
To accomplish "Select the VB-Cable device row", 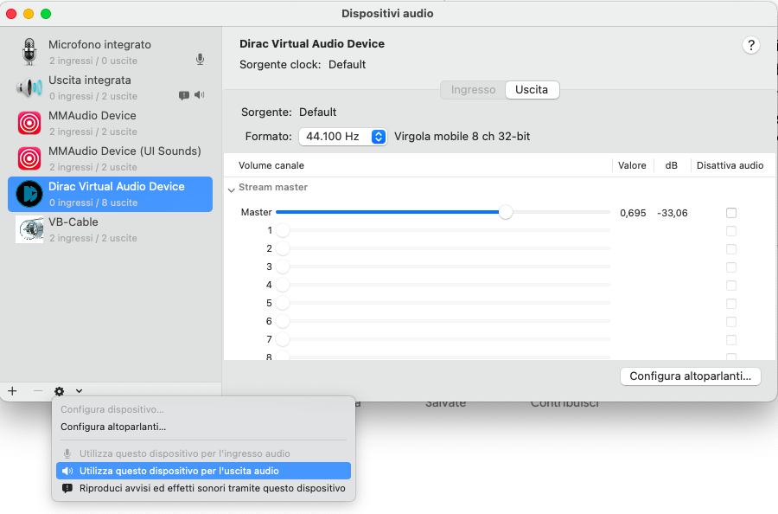I will (110, 229).
